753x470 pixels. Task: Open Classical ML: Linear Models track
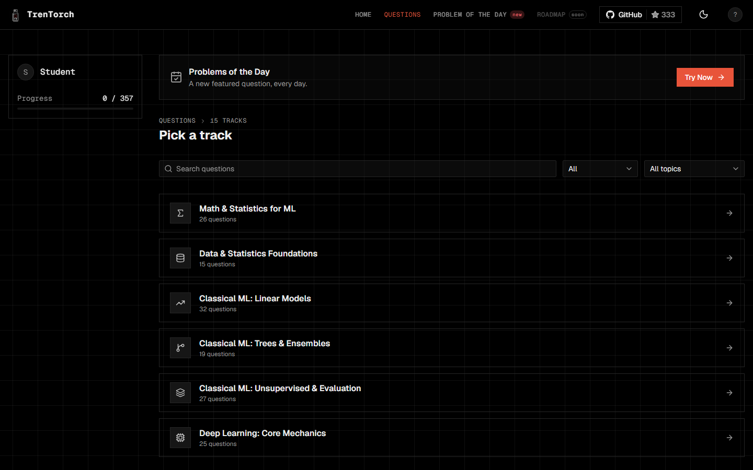click(452, 303)
